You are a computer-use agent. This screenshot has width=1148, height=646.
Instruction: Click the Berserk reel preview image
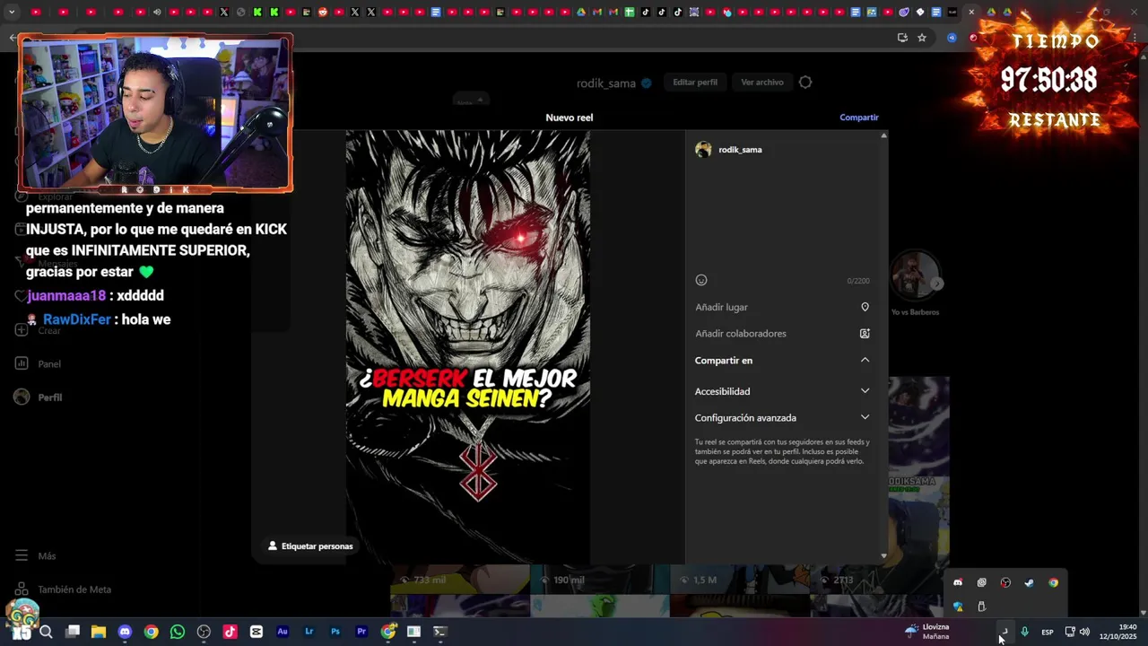pyautogui.click(x=468, y=347)
